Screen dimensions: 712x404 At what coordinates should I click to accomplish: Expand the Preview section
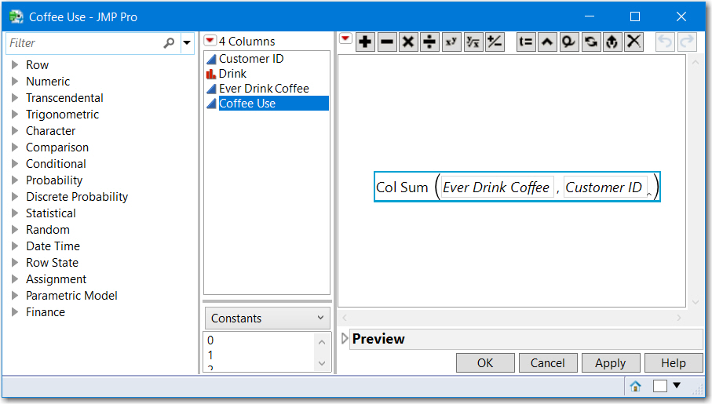[x=344, y=339]
